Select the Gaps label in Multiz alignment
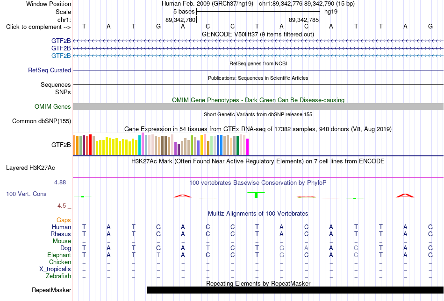Image resolution: width=444 pixels, height=301 pixels. pyautogui.click(x=64, y=220)
